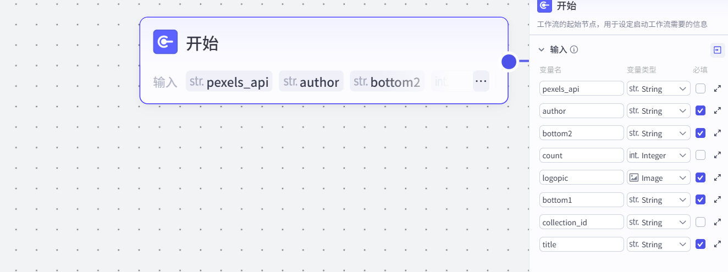The width and height of the screenshot is (728, 272).
Task: Click the title variable name field
Action: [x=581, y=245]
